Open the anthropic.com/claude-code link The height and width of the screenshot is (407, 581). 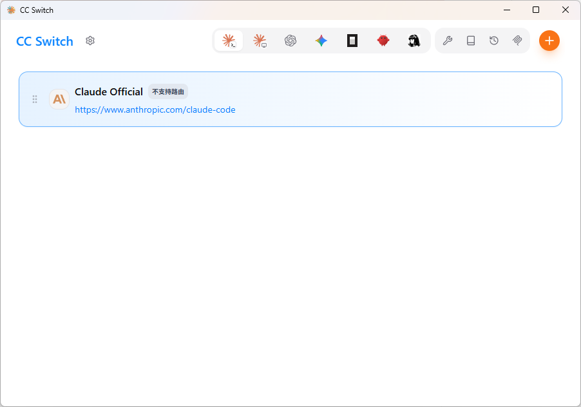(x=155, y=109)
